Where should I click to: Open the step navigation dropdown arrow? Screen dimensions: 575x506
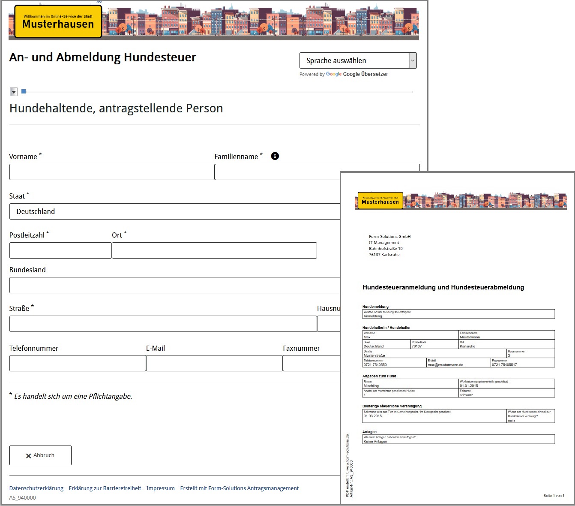click(x=14, y=92)
